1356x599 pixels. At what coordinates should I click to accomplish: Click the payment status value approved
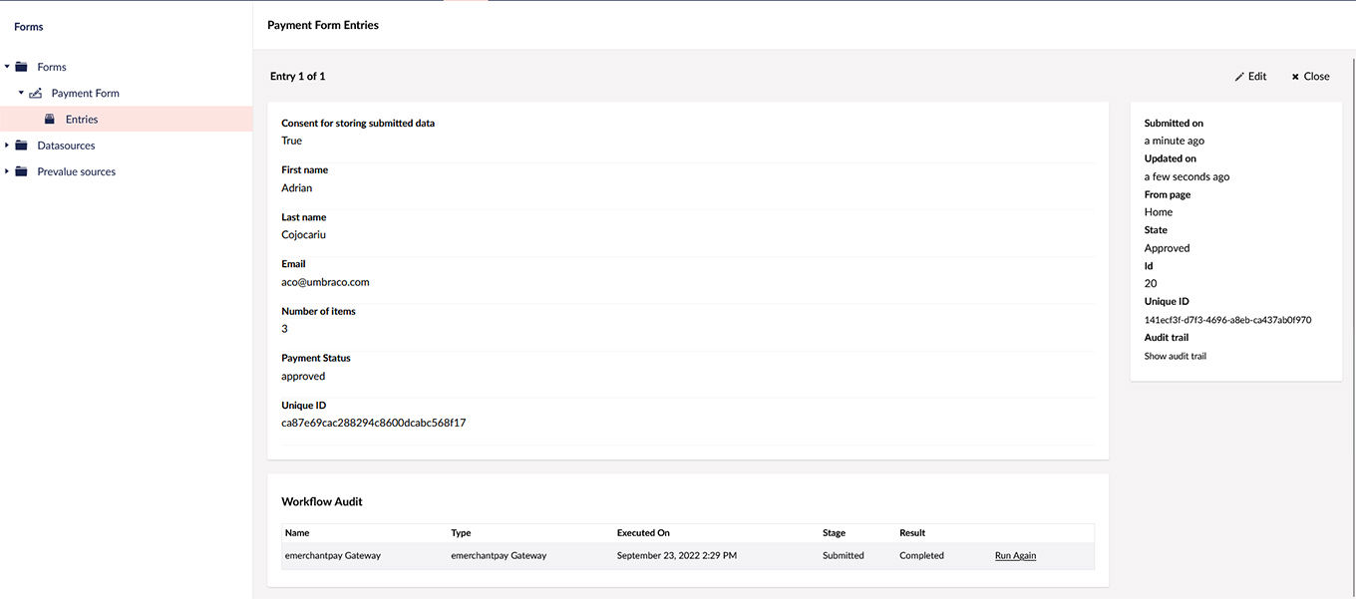pos(303,377)
